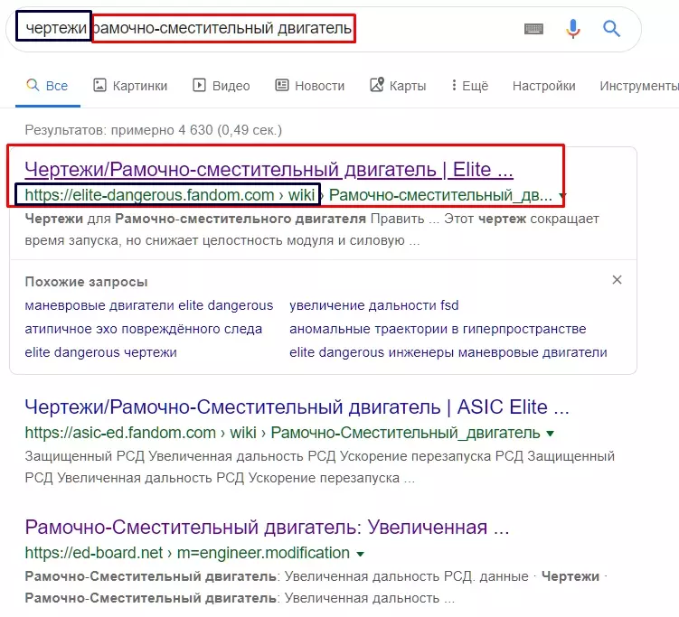The height and width of the screenshot is (617, 679).
Task: Open Настройки menu
Action: pyautogui.click(x=544, y=86)
